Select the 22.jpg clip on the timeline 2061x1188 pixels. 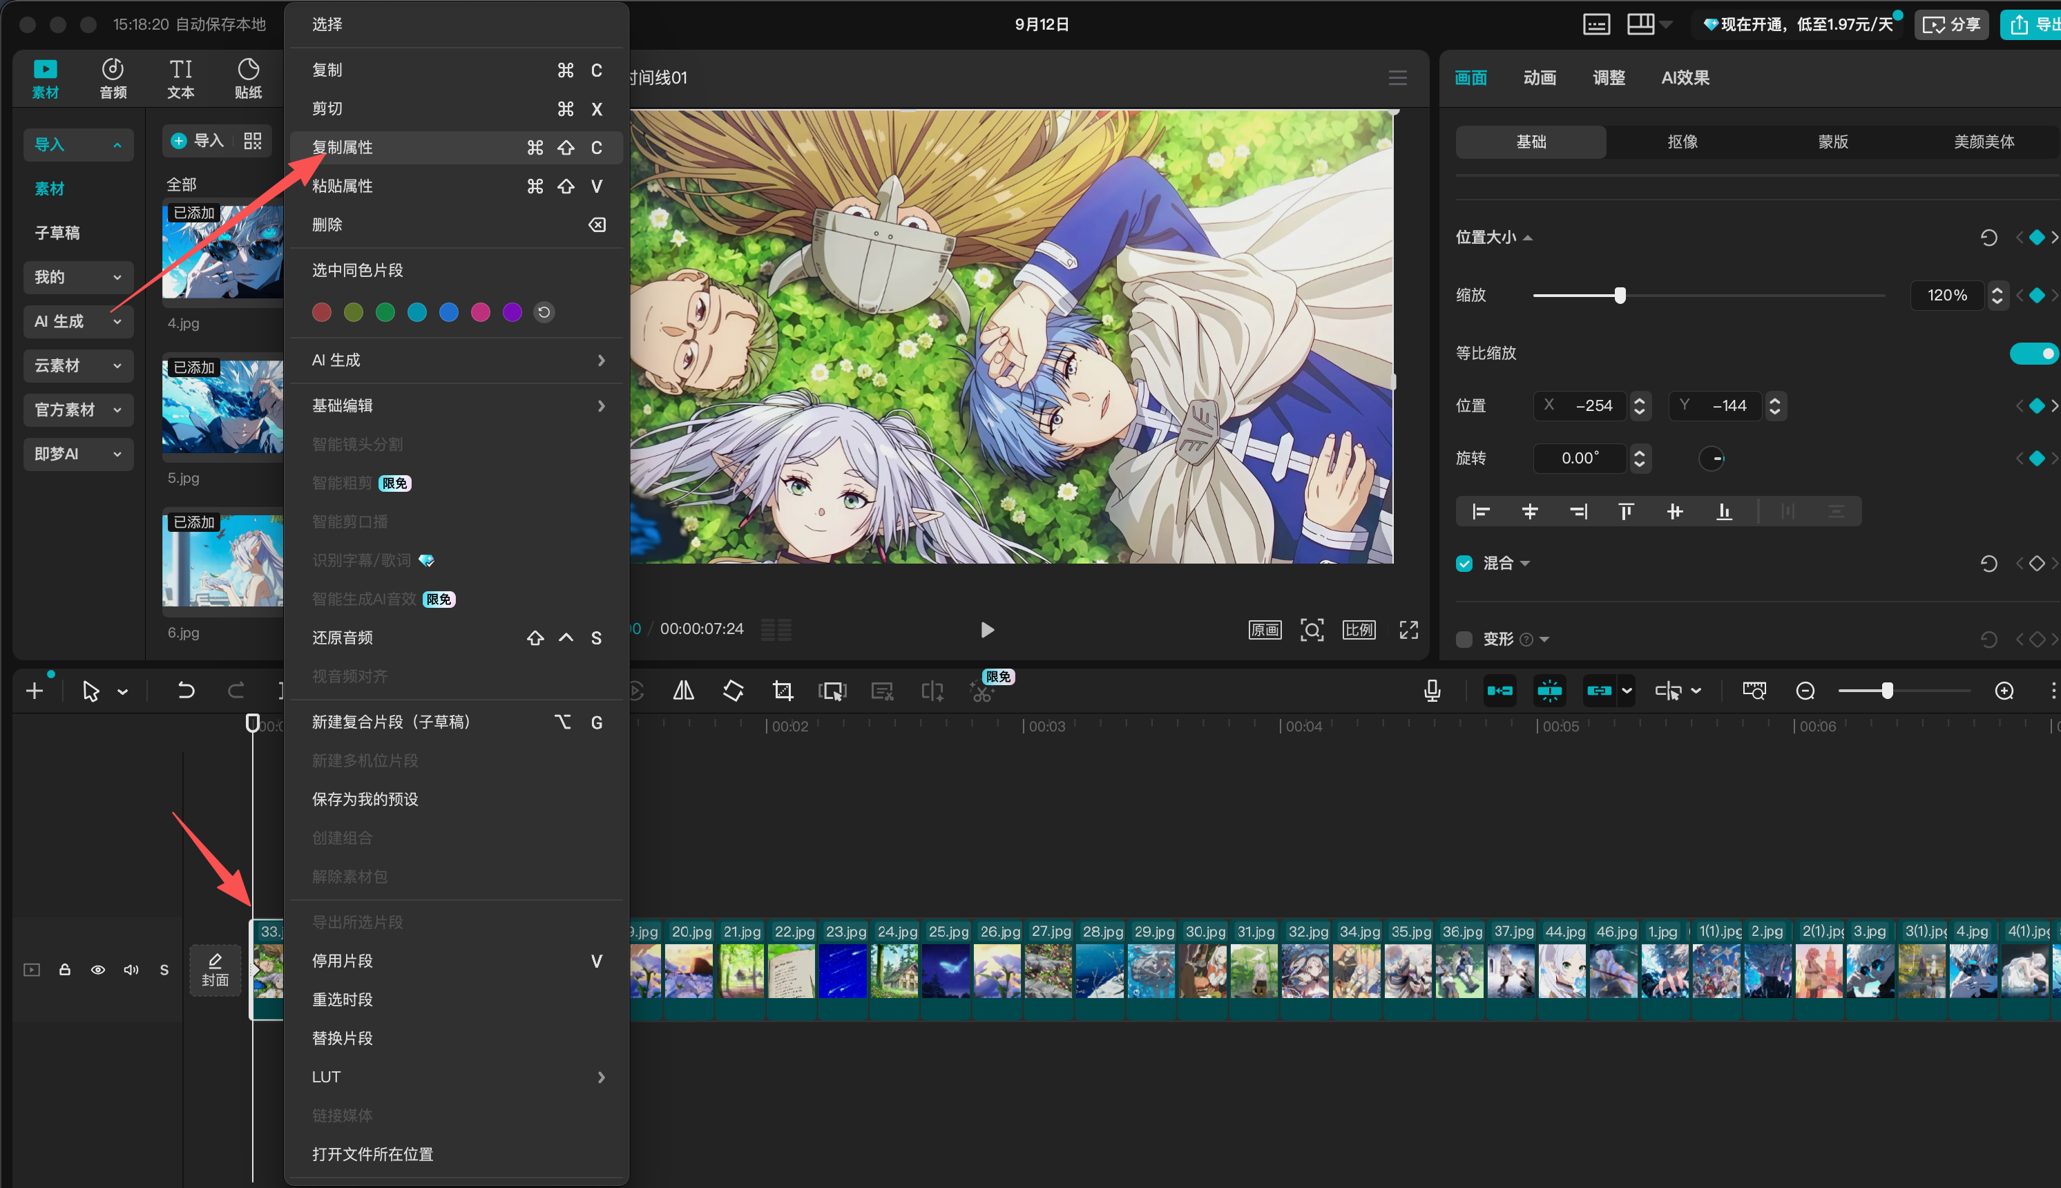point(792,970)
